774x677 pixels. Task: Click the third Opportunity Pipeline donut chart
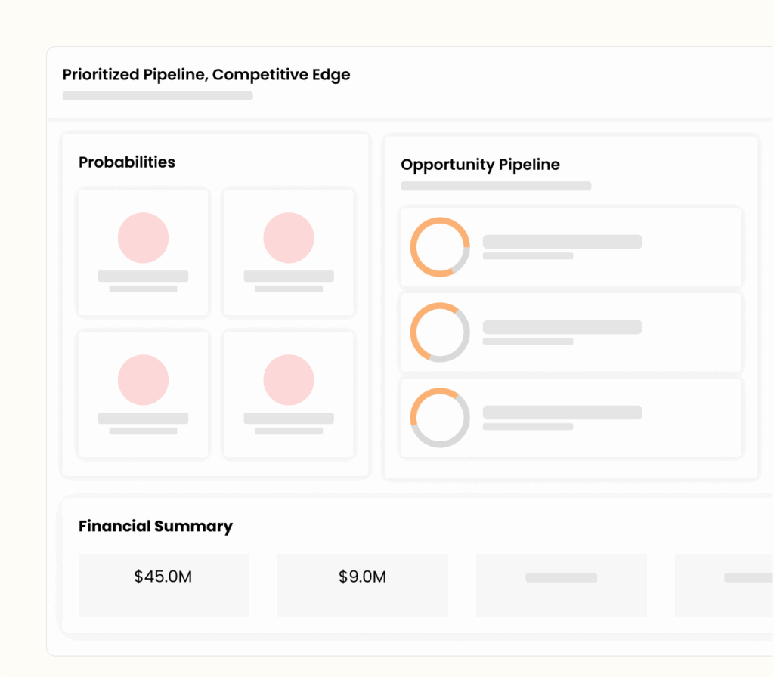(440, 418)
